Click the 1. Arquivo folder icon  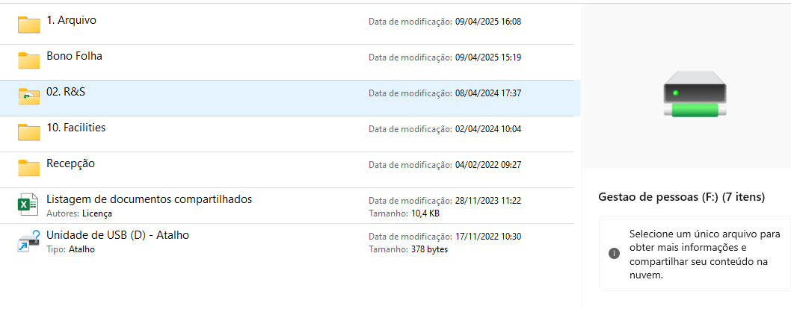[x=28, y=25]
